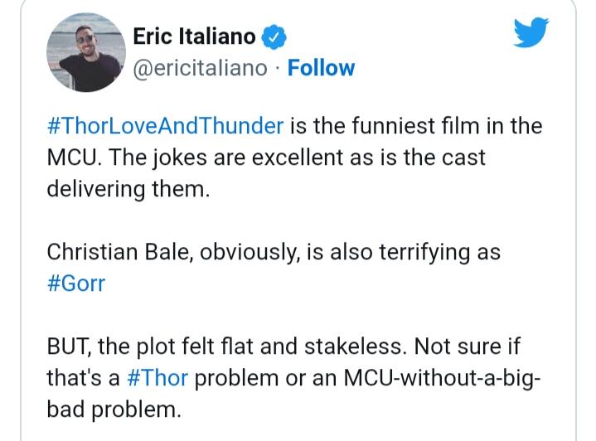The height and width of the screenshot is (441, 596).
Task: Open the #ThorLoveAndThunder hashtag
Action: (x=165, y=126)
